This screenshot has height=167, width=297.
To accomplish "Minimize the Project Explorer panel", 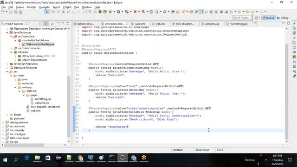I will (63, 24).
